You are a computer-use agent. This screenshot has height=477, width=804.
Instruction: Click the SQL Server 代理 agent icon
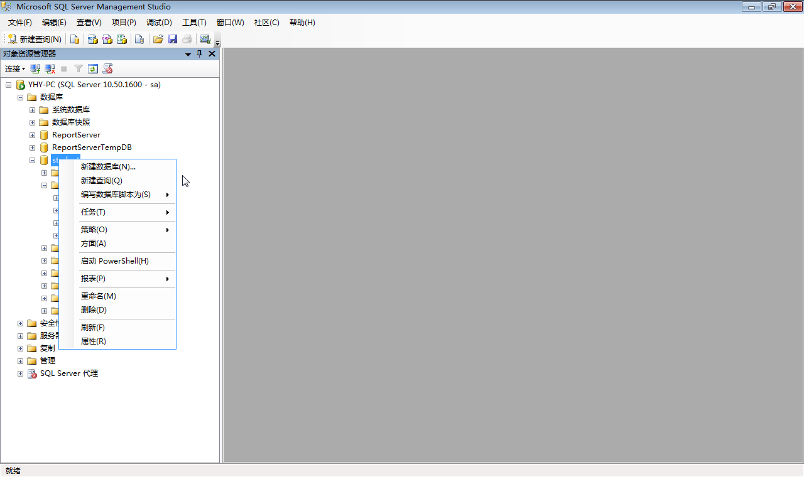click(32, 373)
